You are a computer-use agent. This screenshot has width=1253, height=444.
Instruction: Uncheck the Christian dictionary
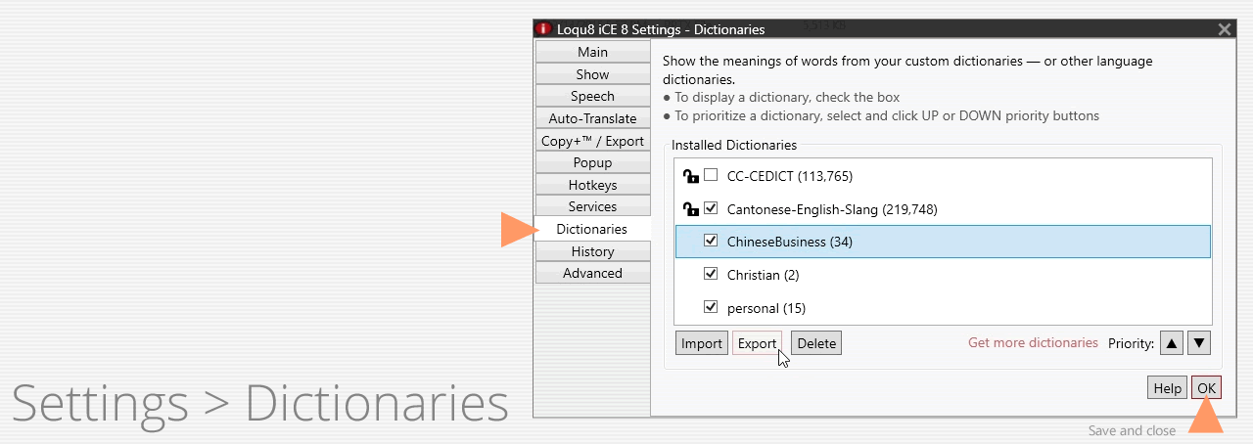(x=712, y=274)
